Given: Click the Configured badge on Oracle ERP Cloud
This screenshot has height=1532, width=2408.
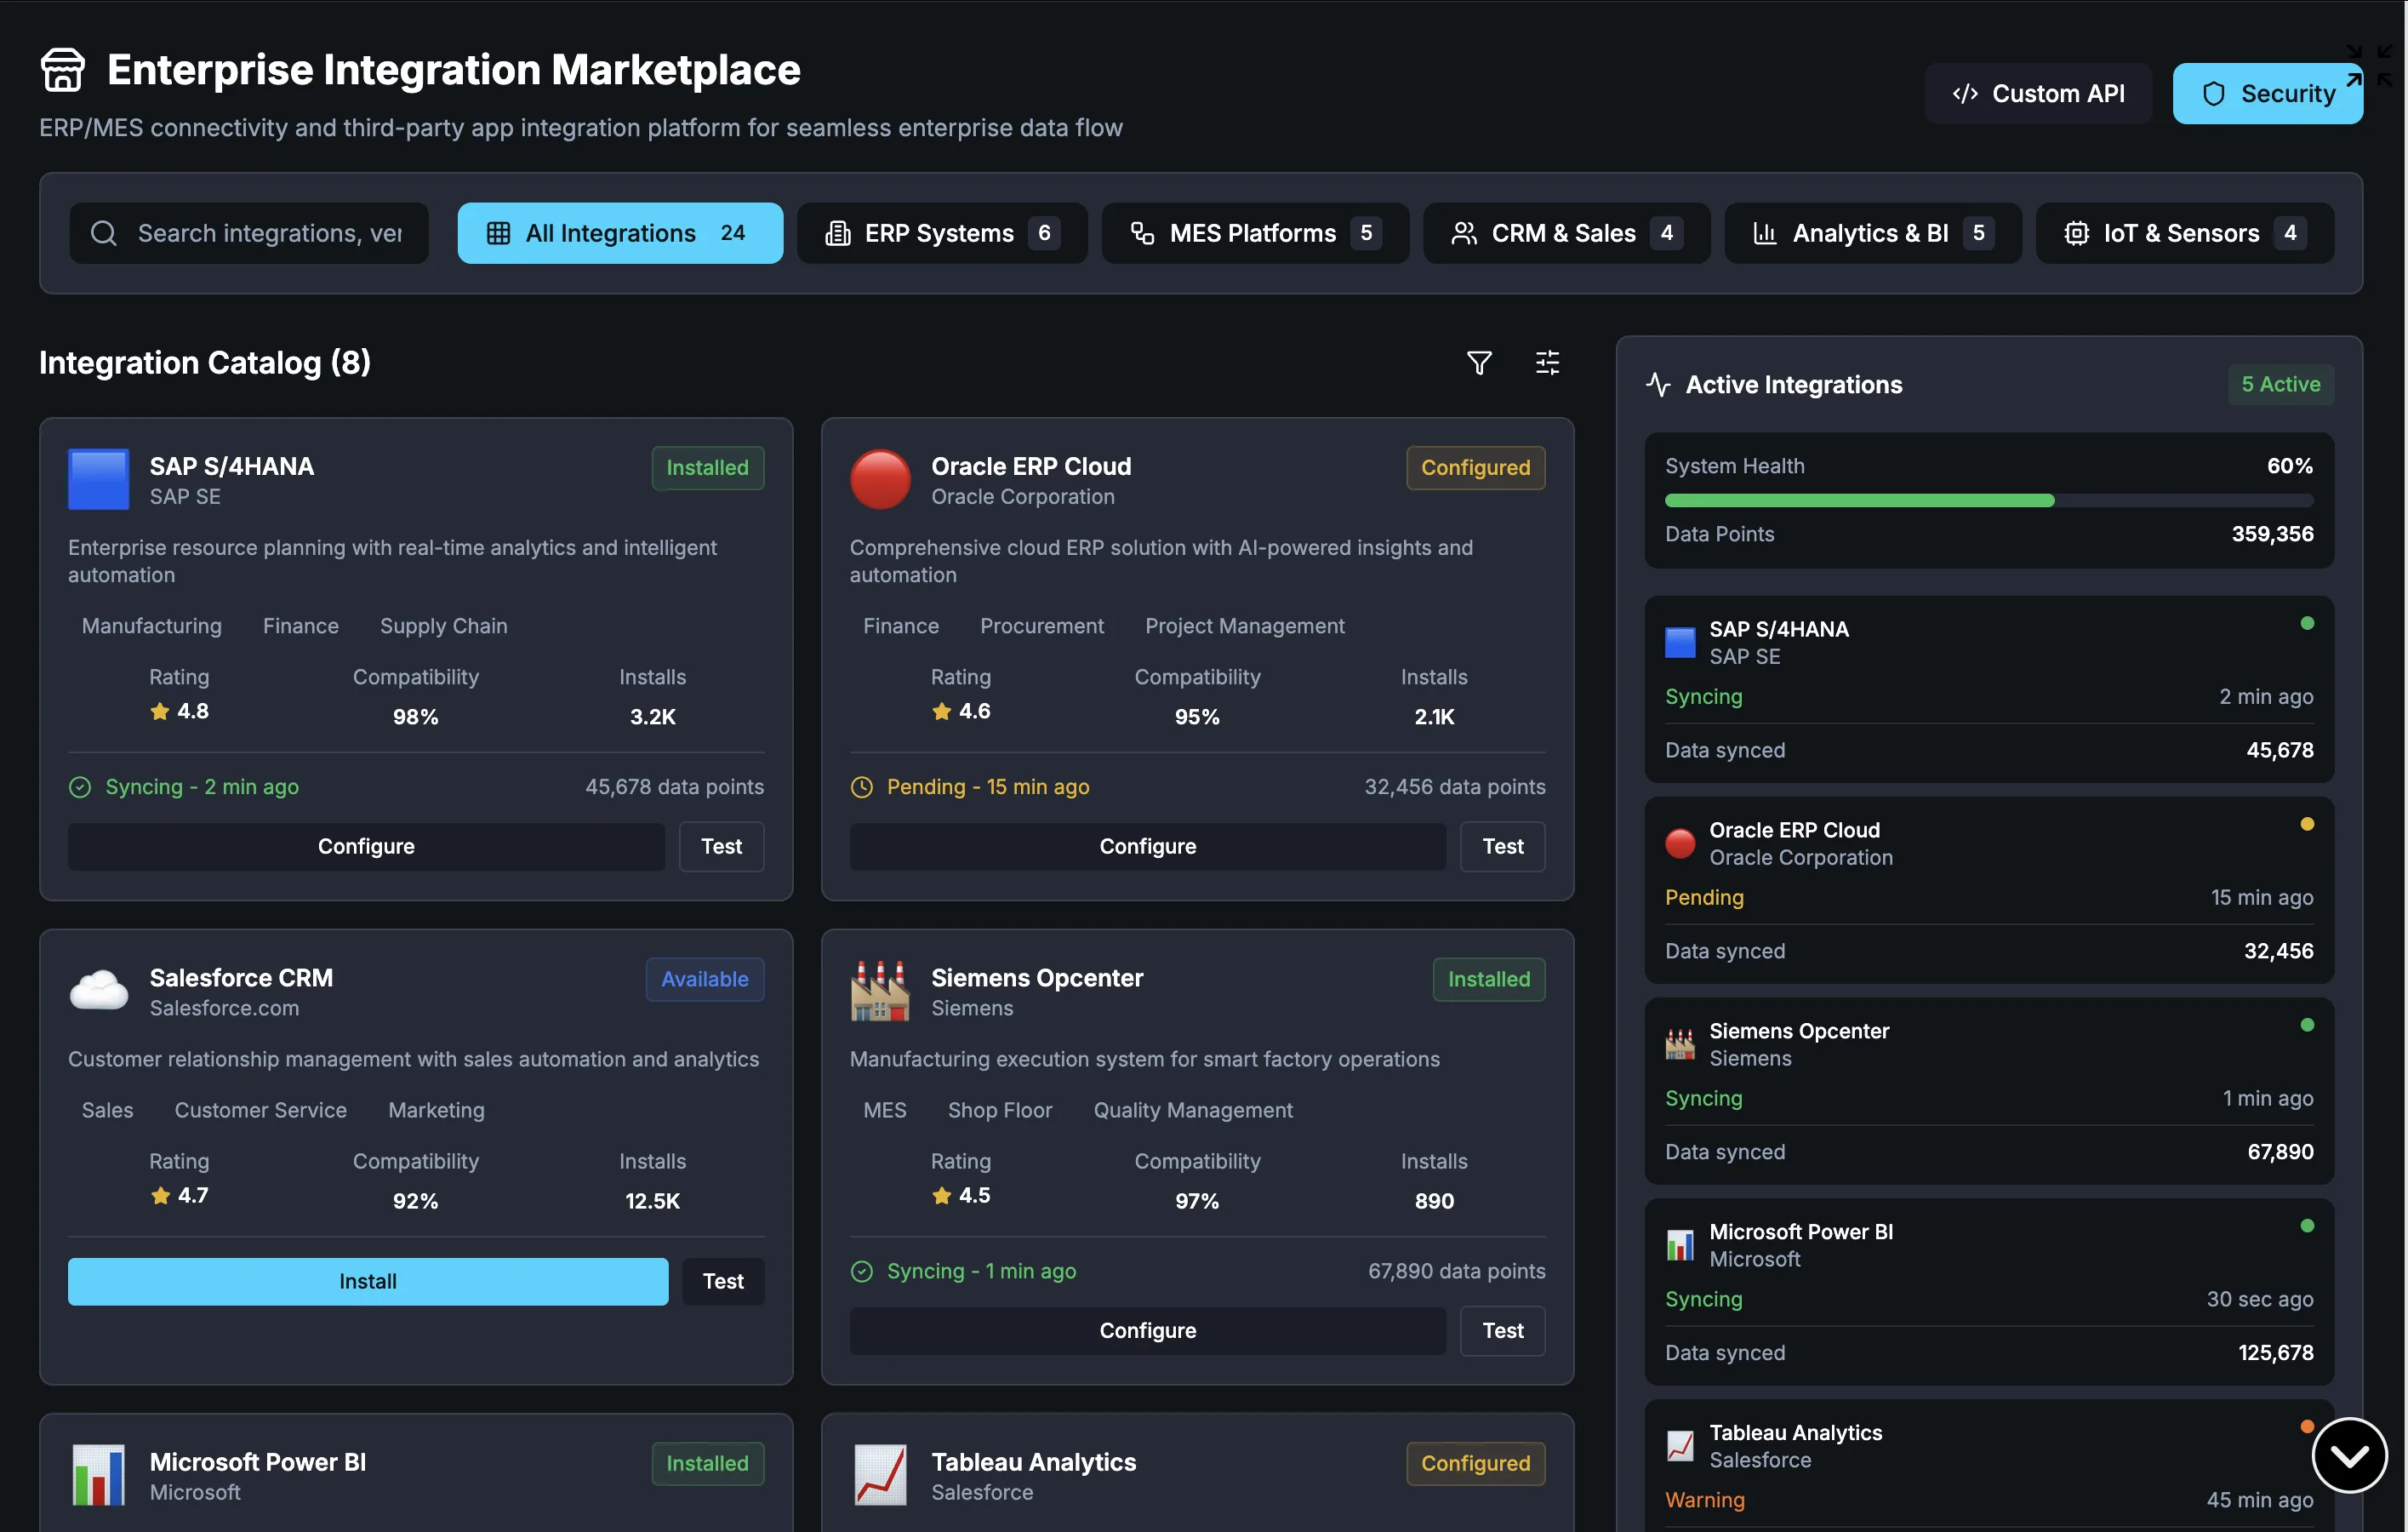Looking at the screenshot, I should point(1476,468).
